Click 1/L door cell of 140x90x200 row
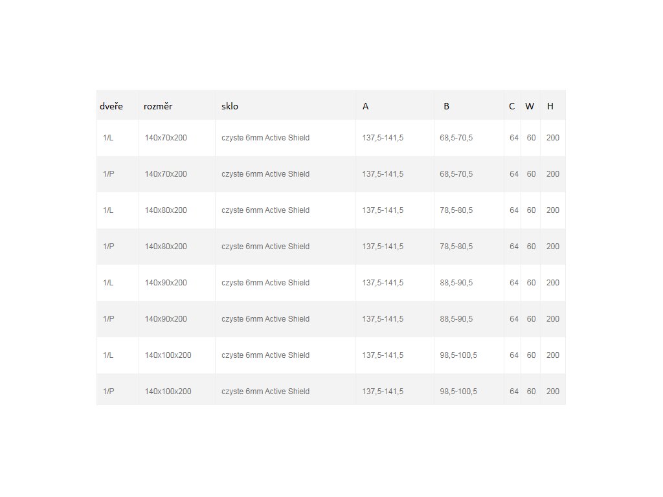Image resolution: width=663 pixels, height=497 pixels. click(x=108, y=283)
